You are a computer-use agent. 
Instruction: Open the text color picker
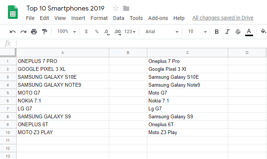(x=249, y=32)
